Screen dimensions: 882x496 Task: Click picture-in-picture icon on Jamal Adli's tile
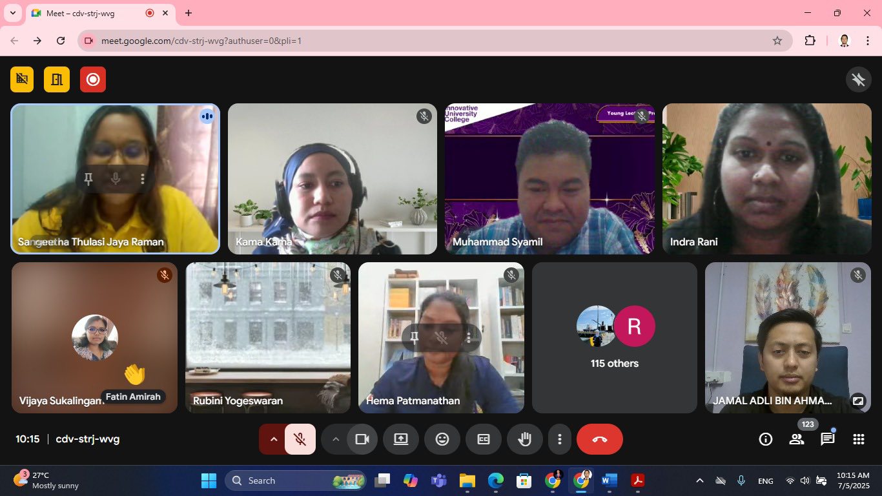[858, 400]
